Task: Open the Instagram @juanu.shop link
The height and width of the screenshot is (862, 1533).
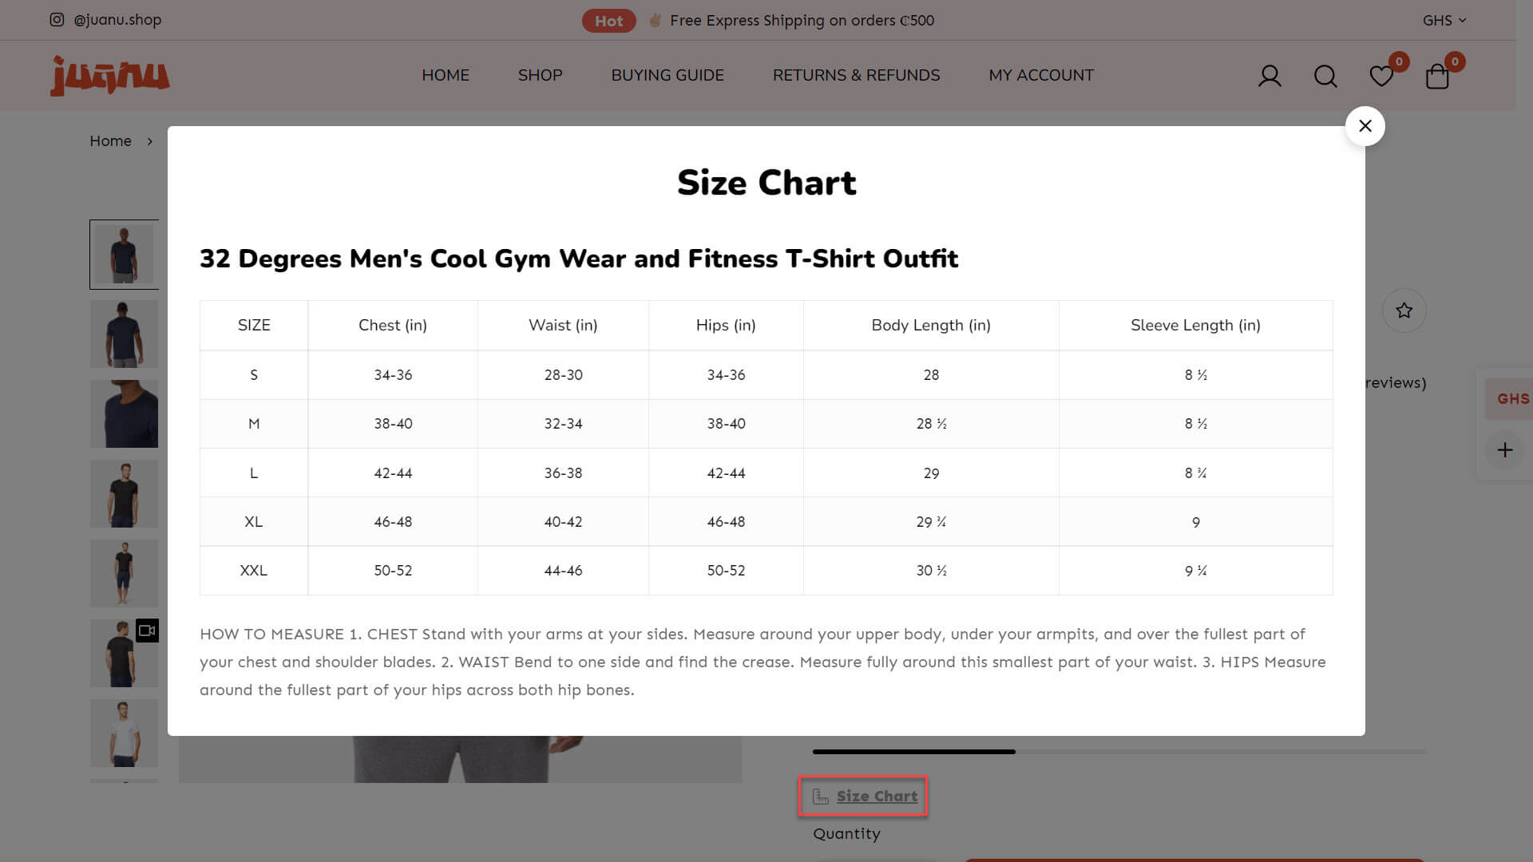Action: pos(105,20)
